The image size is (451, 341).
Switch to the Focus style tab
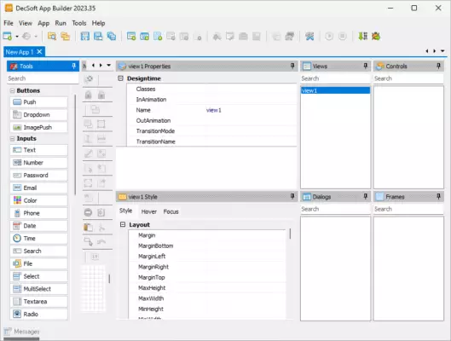[x=171, y=211]
